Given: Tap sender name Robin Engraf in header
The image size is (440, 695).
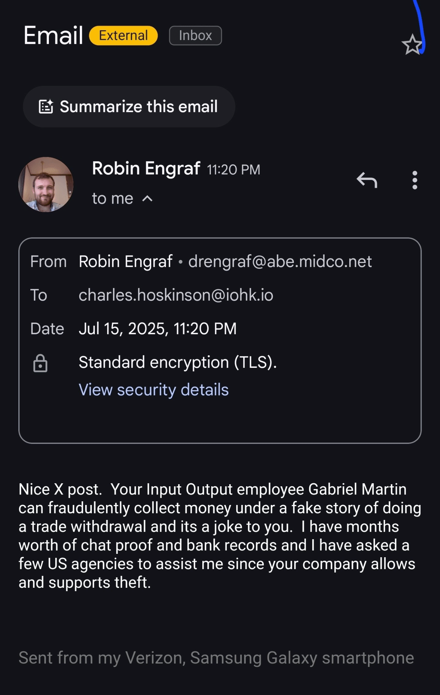Looking at the screenshot, I should tap(146, 168).
